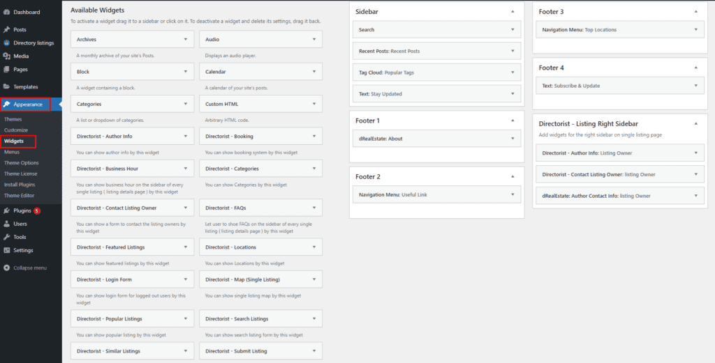
Task: Click the Plugins icon in sidebar
Action: pyautogui.click(x=7, y=210)
